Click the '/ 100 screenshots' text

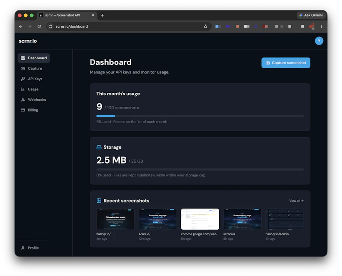pos(121,108)
